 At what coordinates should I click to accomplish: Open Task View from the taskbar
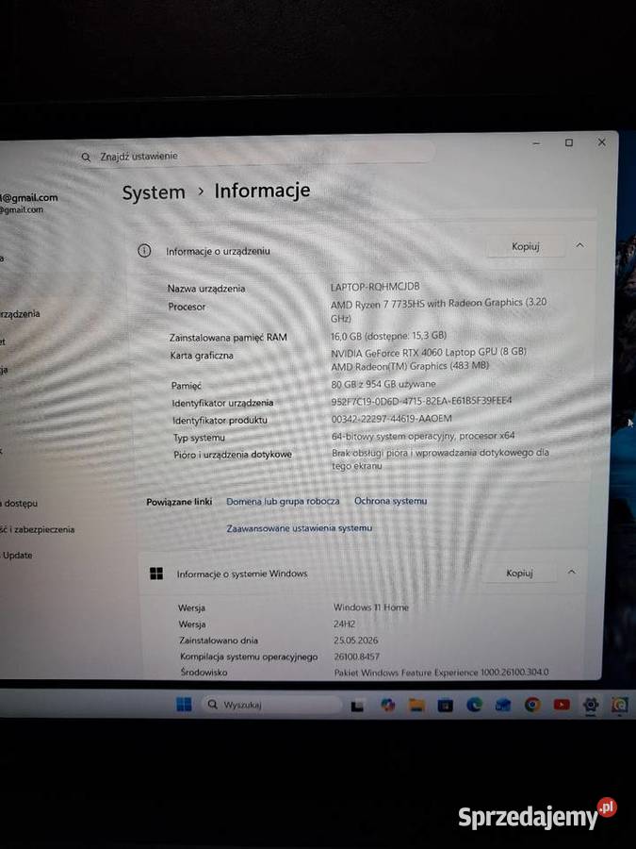[x=357, y=706]
